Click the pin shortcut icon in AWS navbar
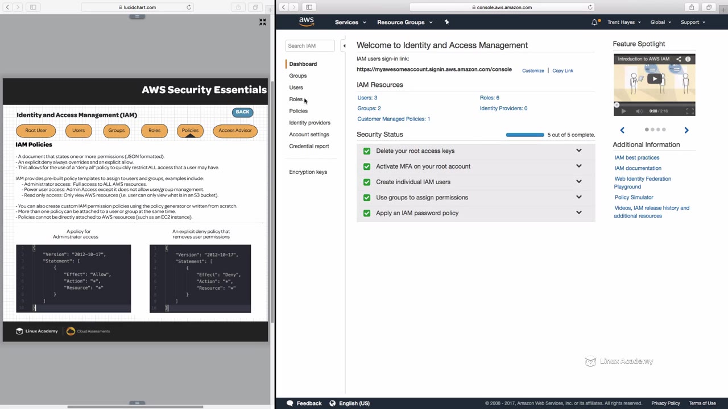This screenshot has height=409, width=728. pyautogui.click(x=446, y=22)
